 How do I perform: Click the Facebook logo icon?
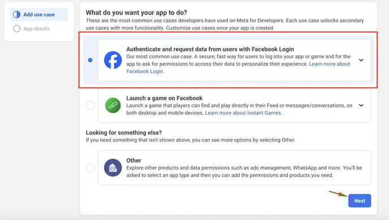113,60
